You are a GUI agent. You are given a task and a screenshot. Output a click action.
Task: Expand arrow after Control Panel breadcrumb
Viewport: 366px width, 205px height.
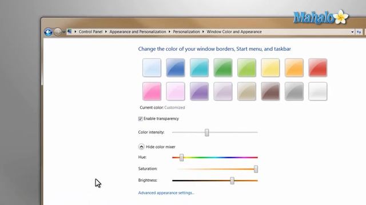tap(106, 32)
